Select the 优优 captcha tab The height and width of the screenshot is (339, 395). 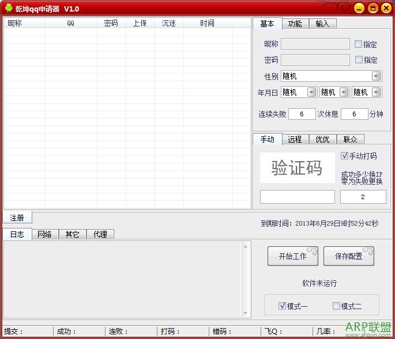pos(323,139)
